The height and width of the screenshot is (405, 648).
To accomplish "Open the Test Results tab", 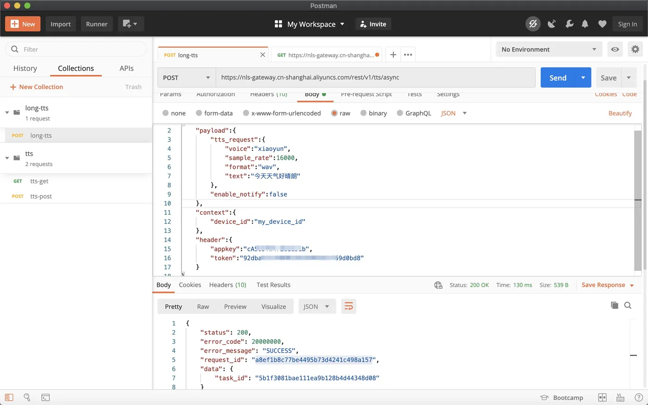I will tap(274, 285).
